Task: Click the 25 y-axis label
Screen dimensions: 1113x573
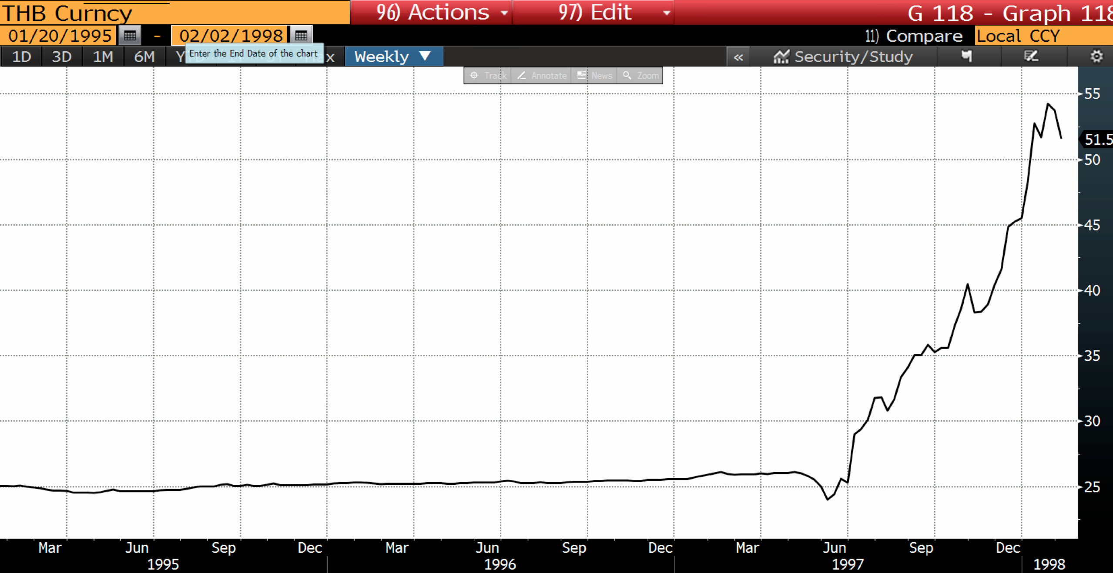Action: point(1092,487)
